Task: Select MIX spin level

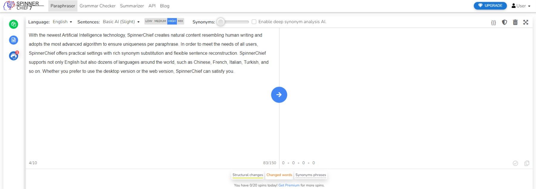Action: point(180,21)
